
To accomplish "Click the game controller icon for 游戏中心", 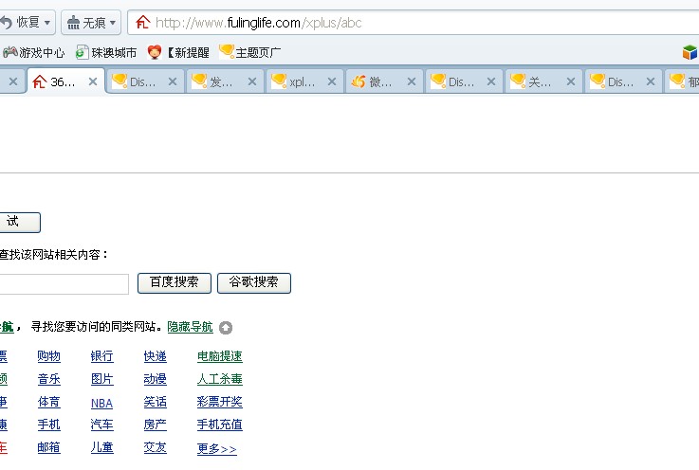I will [9, 52].
